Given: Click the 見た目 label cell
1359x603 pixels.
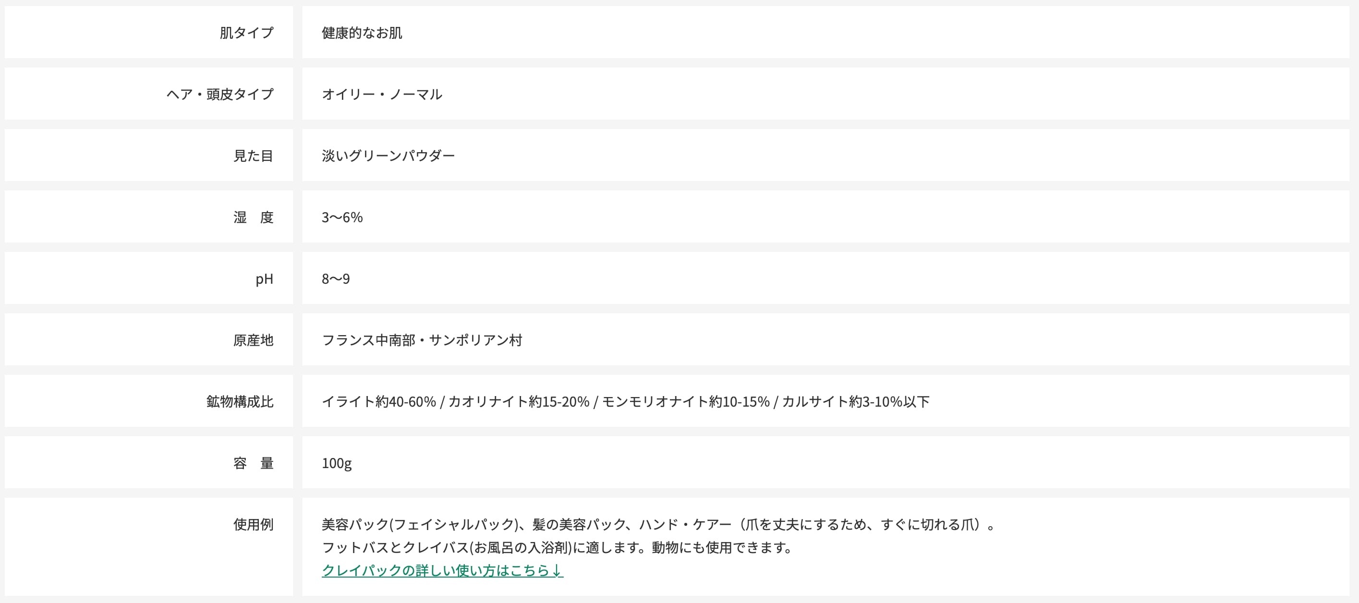Looking at the screenshot, I should point(253,156).
